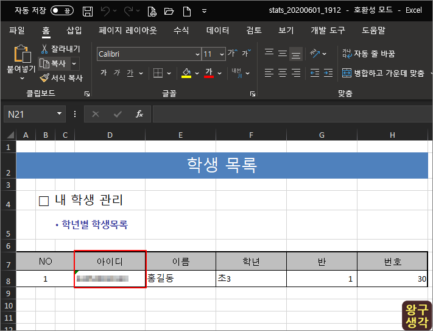The height and width of the screenshot is (331, 433).
Task: Switch to the 수식 tab
Action: (181, 30)
